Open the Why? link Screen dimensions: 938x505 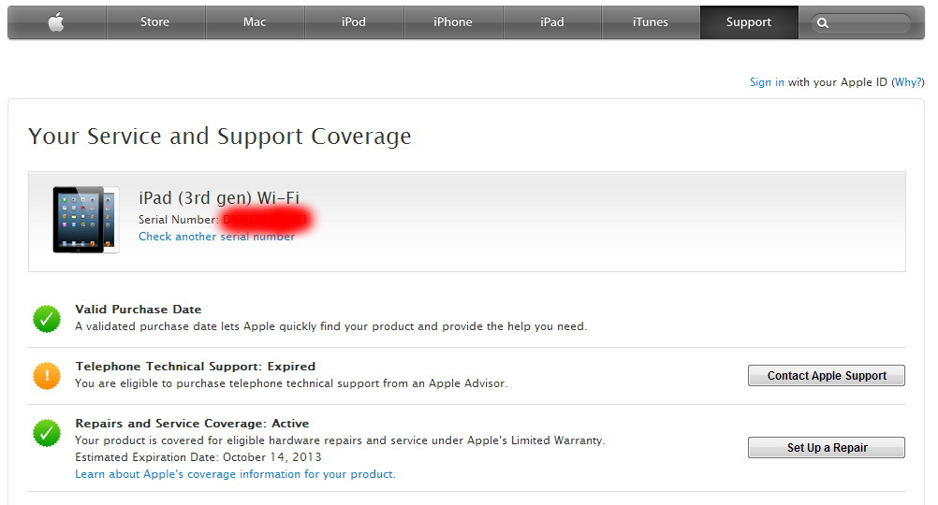pyautogui.click(x=908, y=82)
